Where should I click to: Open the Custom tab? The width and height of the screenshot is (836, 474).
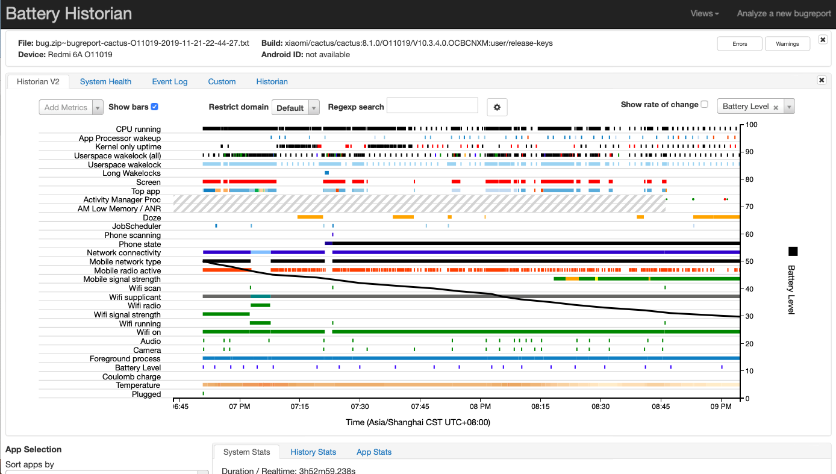click(222, 82)
